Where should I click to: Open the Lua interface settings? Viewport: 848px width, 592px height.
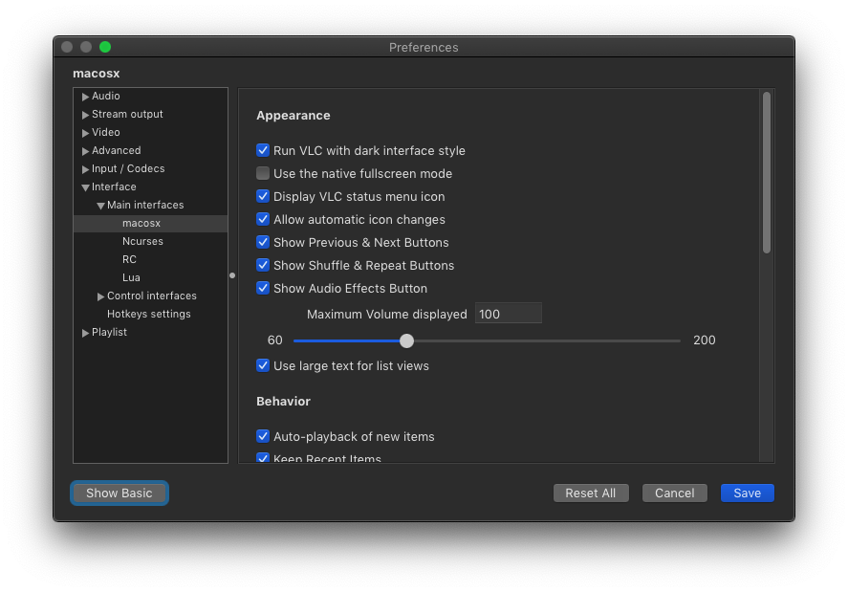(x=131, y=277)
